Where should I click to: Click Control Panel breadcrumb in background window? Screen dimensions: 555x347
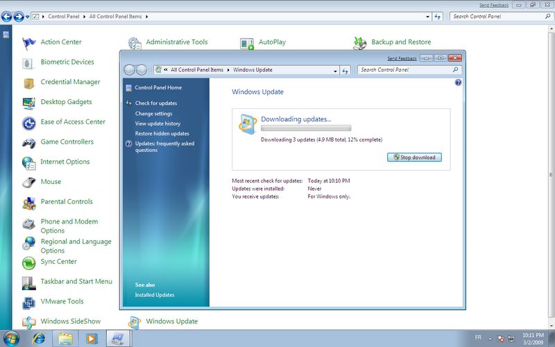click(64, 16)
